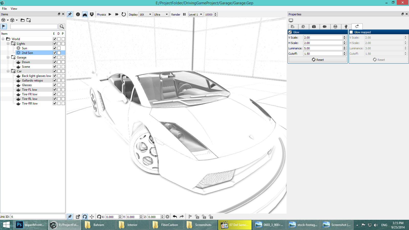Check the D checkbox for Tire-FL low
Viewport: 409px width, 230px height.
59,90
